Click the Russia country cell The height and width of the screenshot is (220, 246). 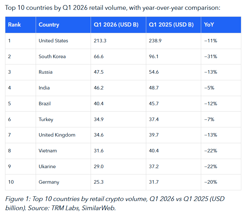[45, 72]
